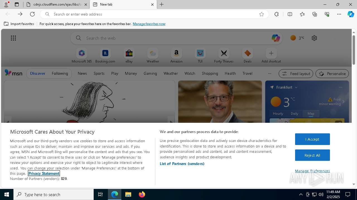The height and width of the screenshot is (200, 357).
Task: Click Add shortcut plus tile
Action: coord(271,56)
